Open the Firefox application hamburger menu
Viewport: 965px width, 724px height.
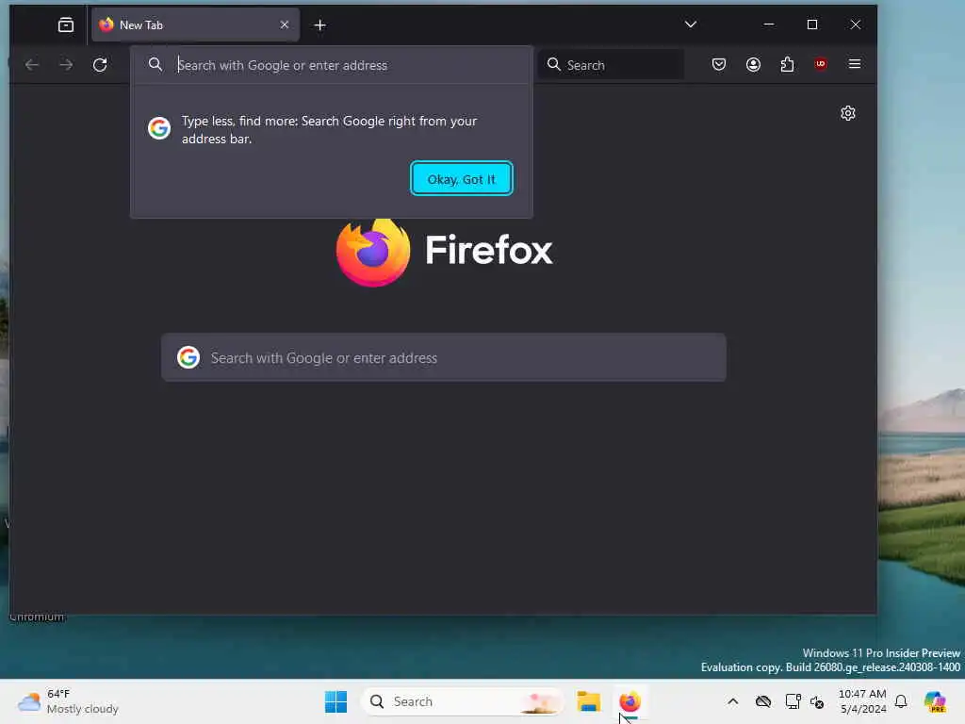854,64
